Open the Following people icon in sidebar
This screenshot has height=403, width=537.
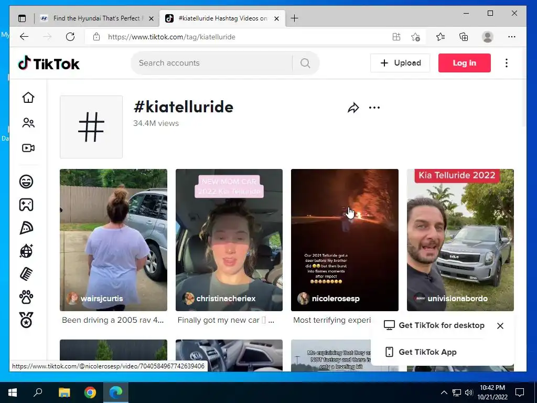tap(28, 123)
